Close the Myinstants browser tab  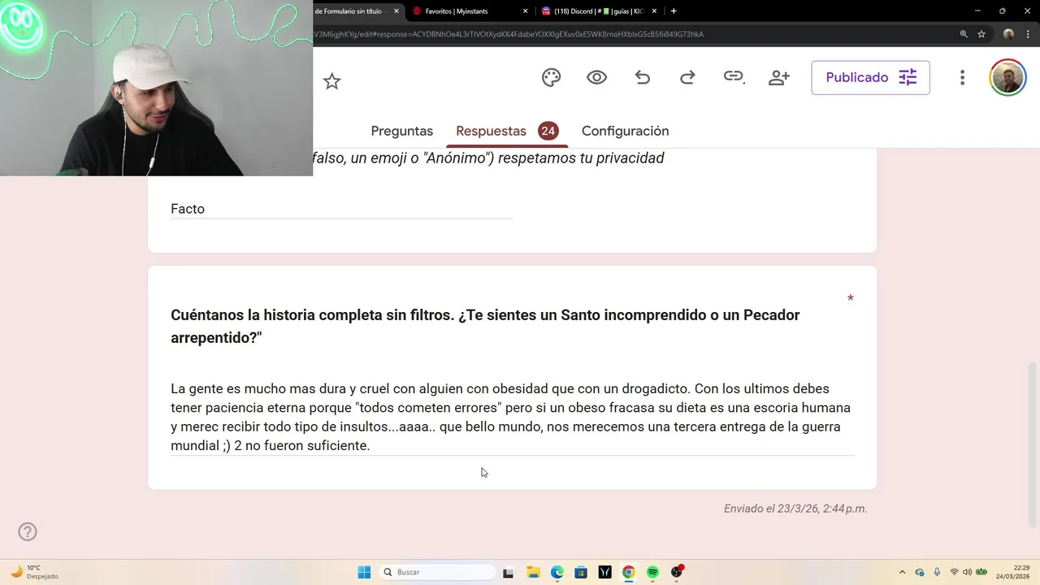(525, 11)
